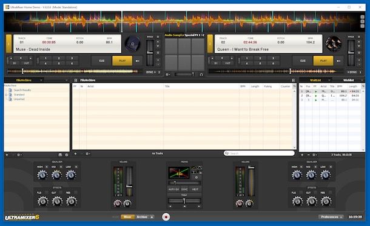The height and width of the screenshot is (226, 370).
Task: Select Search Results in FileArchive tree
Action: coord(22,90)
